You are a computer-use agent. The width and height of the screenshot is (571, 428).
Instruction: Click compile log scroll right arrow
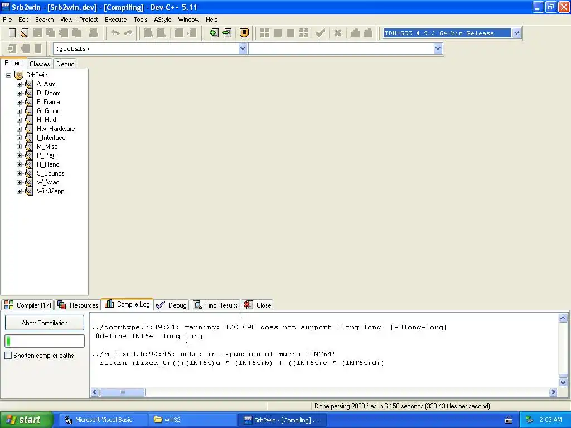point(554,392)
